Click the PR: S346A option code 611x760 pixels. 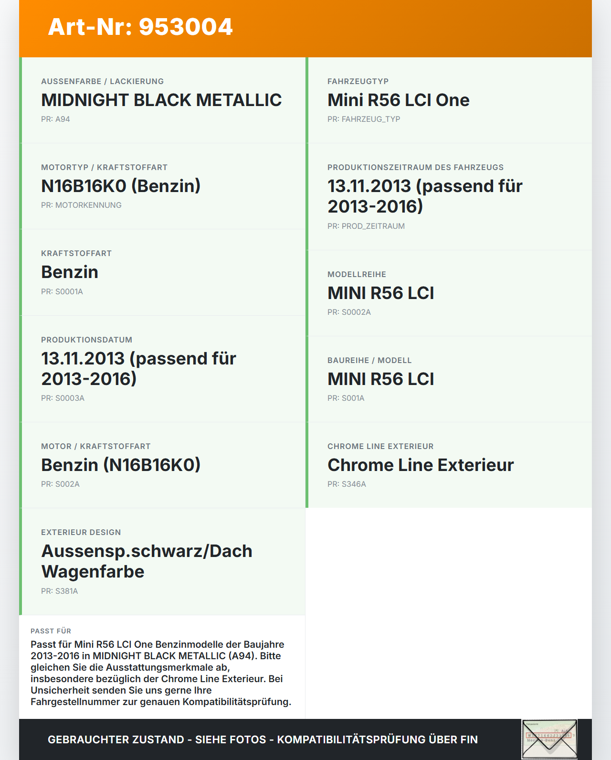(347, 484)
